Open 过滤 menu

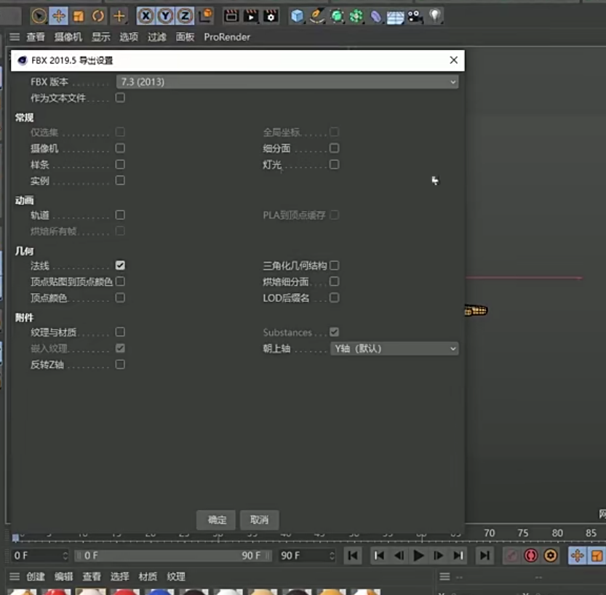[x=157, y=37]
